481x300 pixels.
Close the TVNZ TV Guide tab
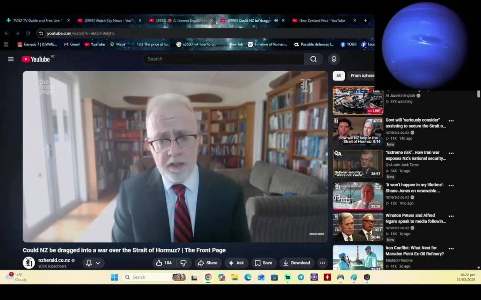click(x=68, y=20)
